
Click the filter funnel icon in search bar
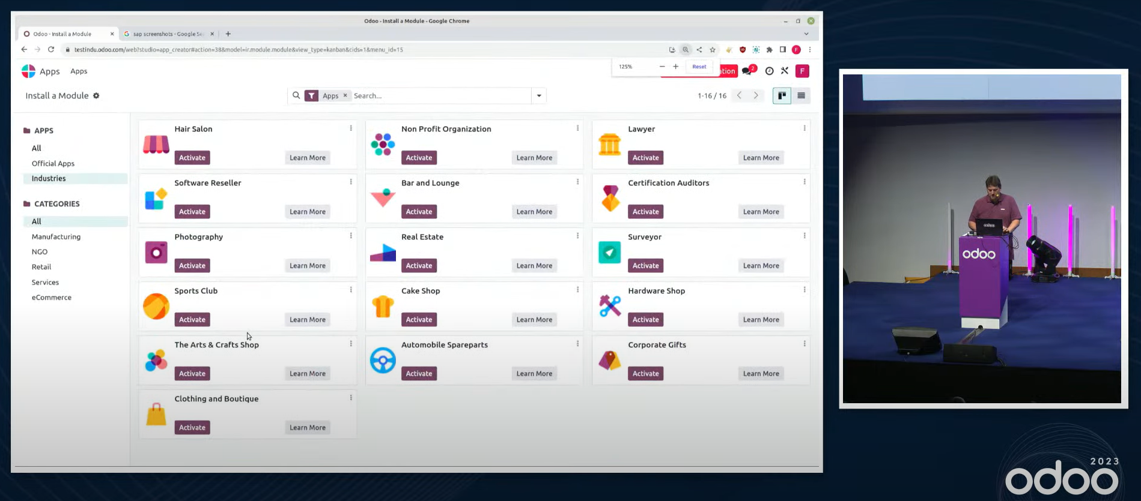point(311,95)
